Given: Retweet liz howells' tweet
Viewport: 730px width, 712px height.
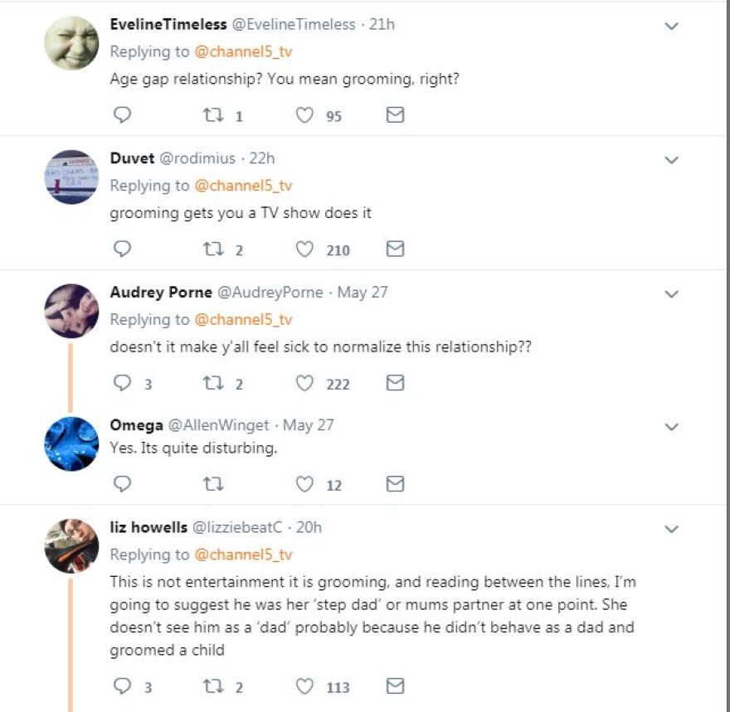Looking at the screenshot, I should click(213, 686).
